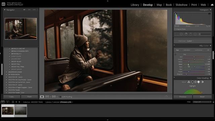This screenshot has height=121, width=215.
Task: Click the Lightroom Classic Lrc logo
Action: [x=3, y=4]
